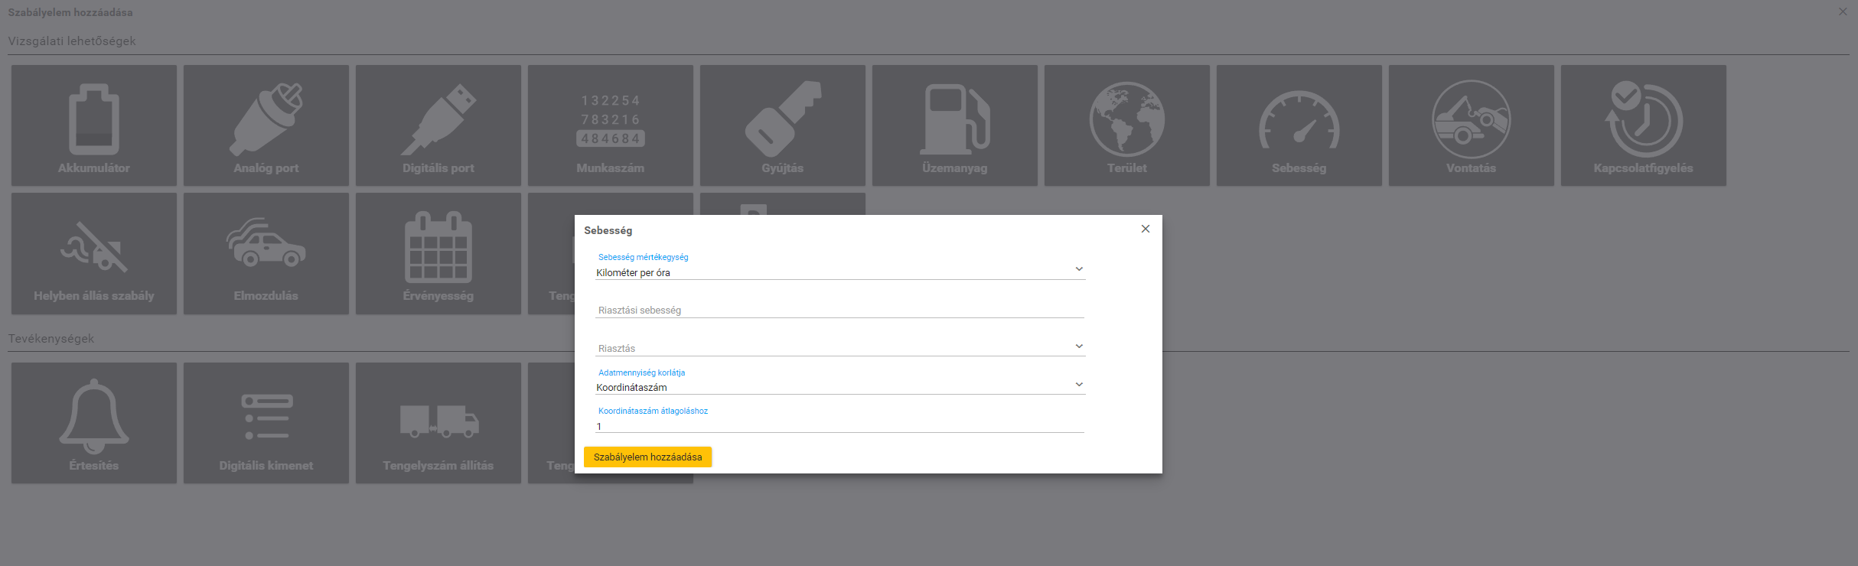
Task: Click the Elmozdulás moving car tile
Action: (x=266, y=253)
